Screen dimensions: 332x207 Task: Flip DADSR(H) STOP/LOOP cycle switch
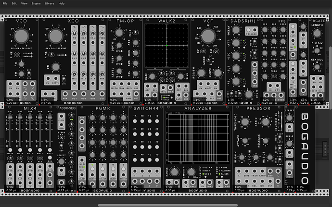(255, 55)
